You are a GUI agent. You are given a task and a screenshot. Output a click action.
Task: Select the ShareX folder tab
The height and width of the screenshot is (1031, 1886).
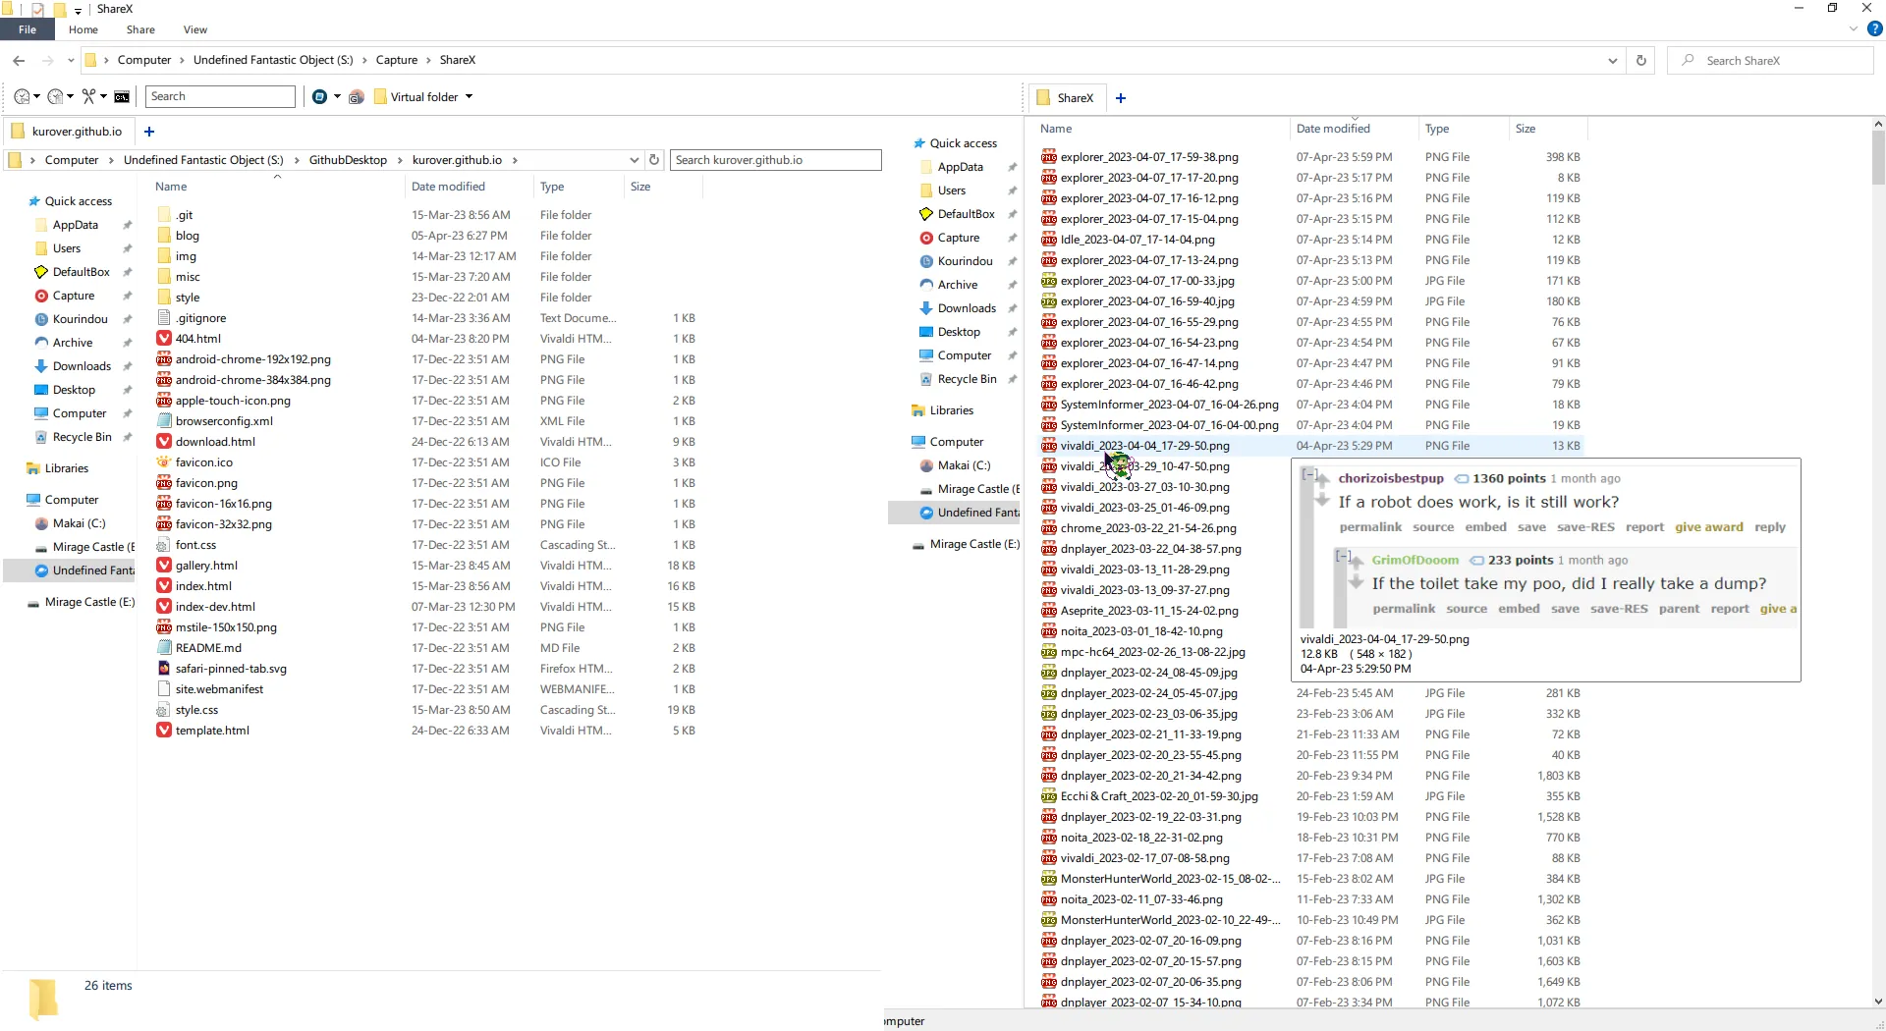click(x=1066, y=98)
